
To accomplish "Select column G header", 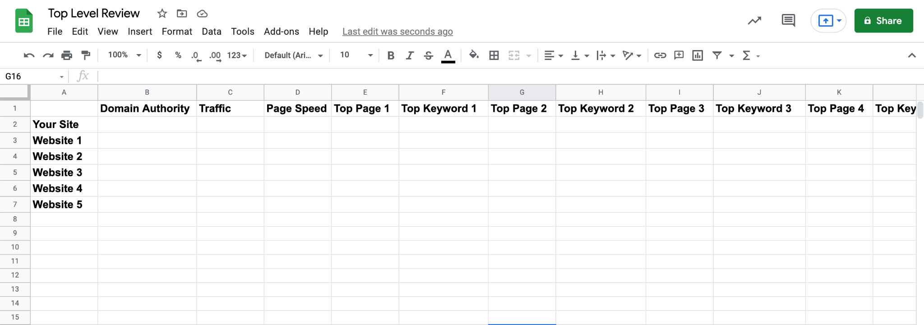I will 522,92.
